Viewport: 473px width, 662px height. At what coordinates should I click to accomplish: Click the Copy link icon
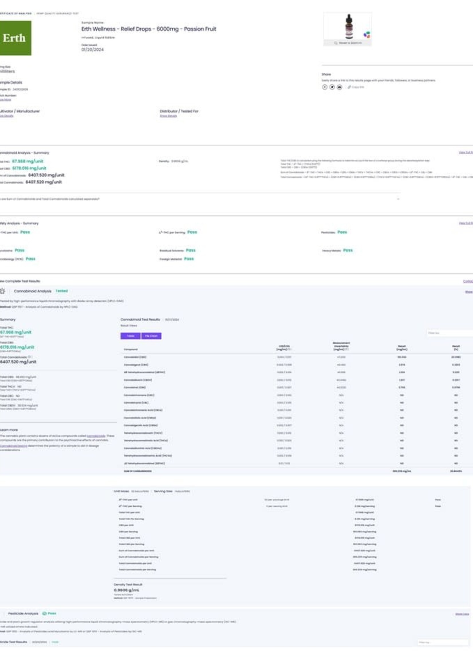[349, 87]
